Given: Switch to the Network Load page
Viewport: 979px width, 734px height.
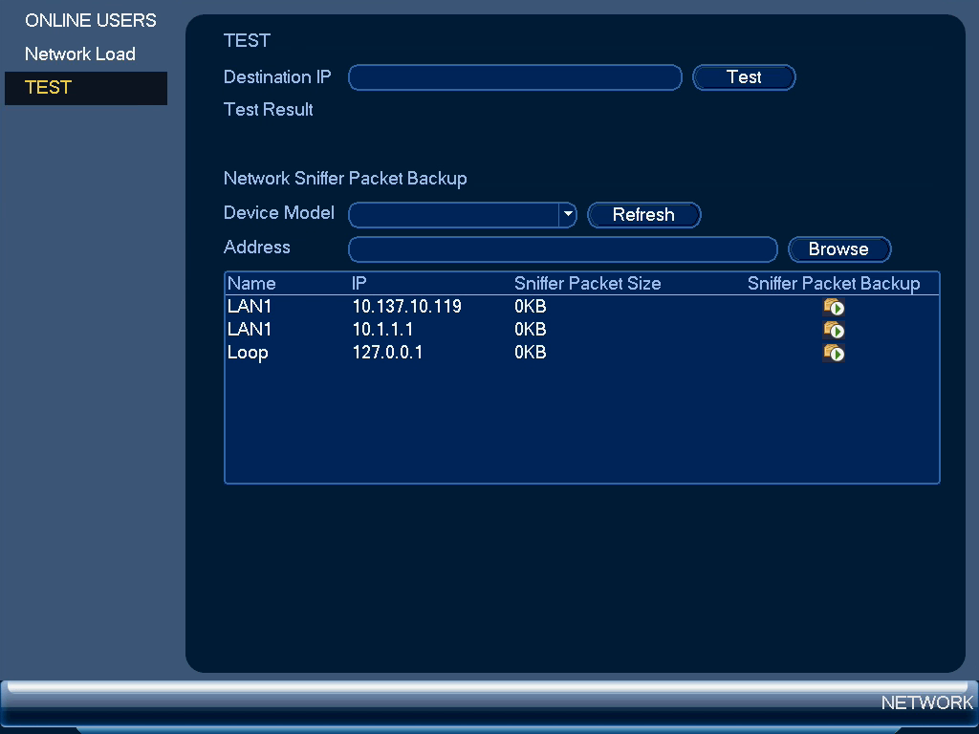Looking at the screenshot, I should coord(80,54).
